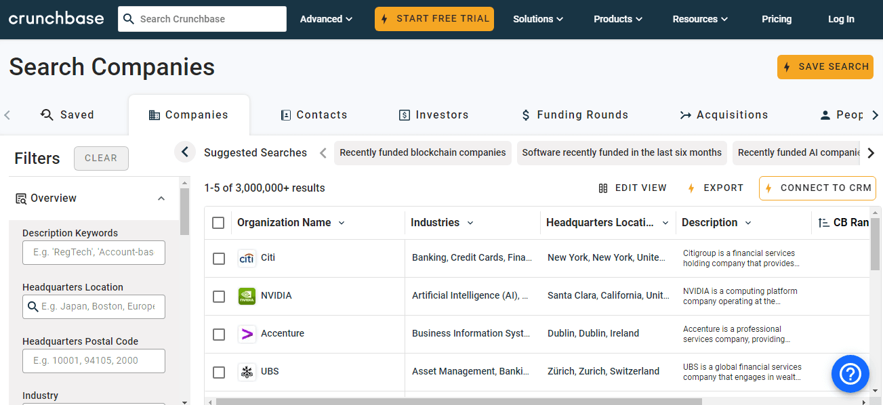Click the NVIDIA company logo
The height and width of the screenshot is (405, 883).
[x=247, y=296]
